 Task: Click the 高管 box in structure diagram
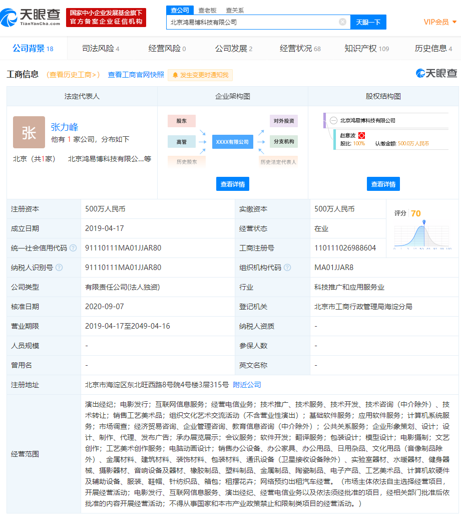tap(182, 142)
